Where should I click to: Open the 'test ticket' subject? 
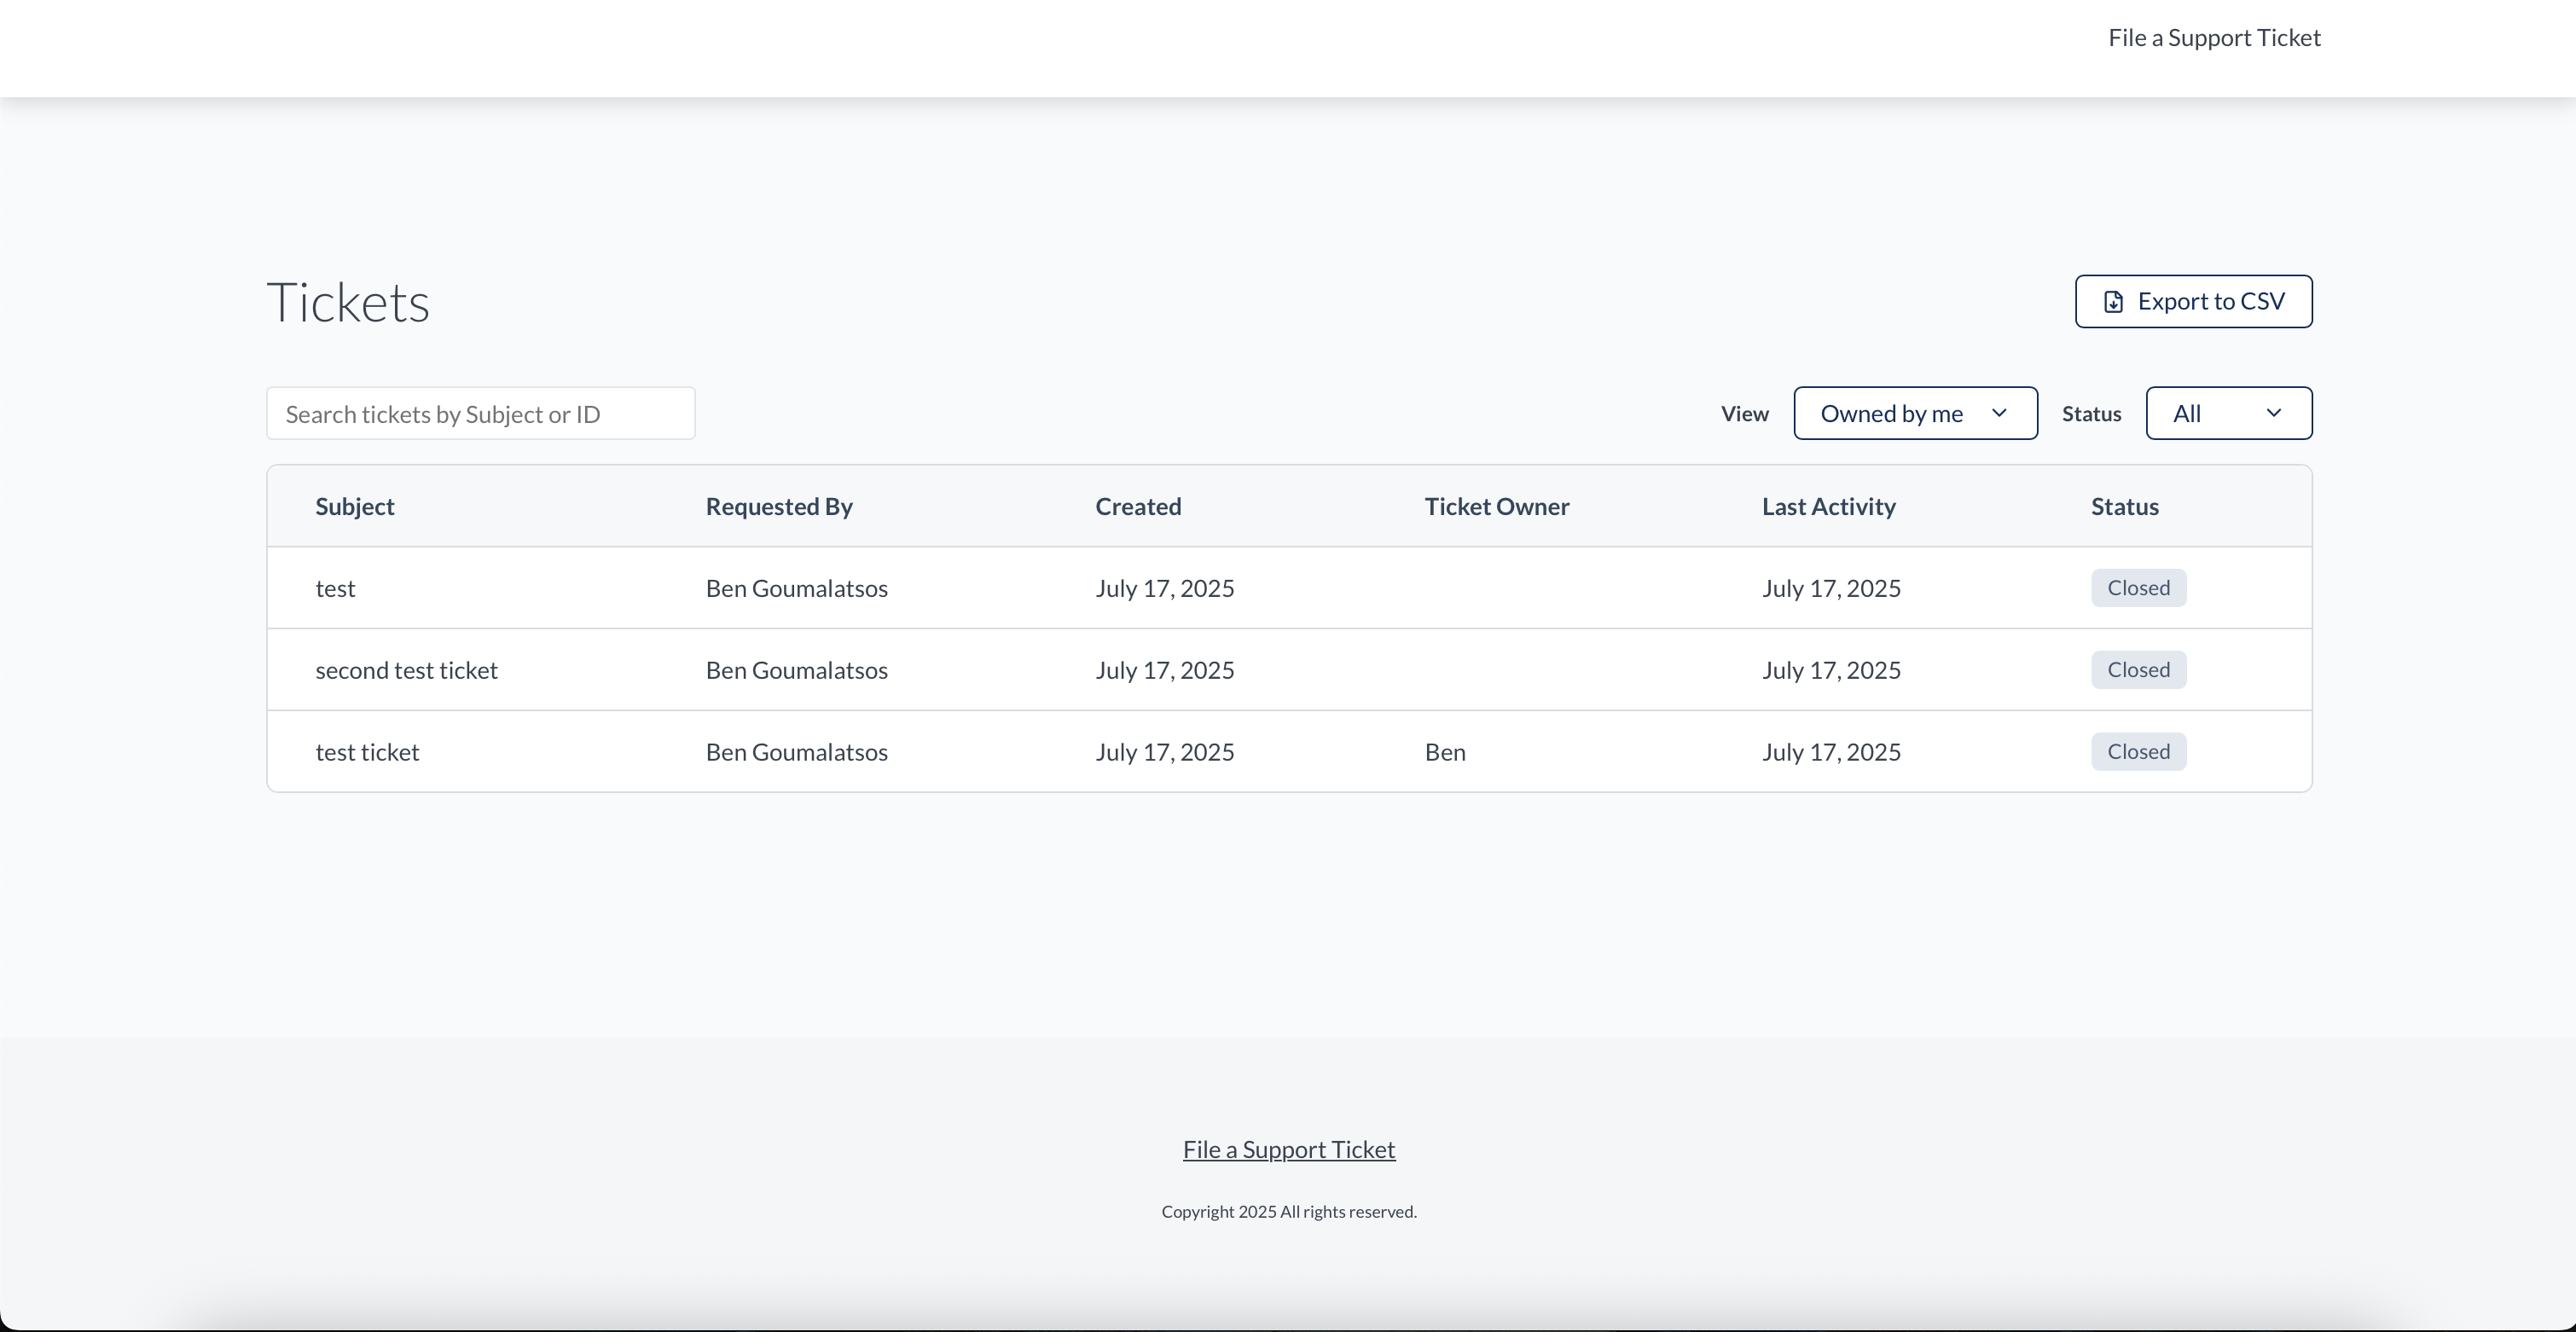367,752
